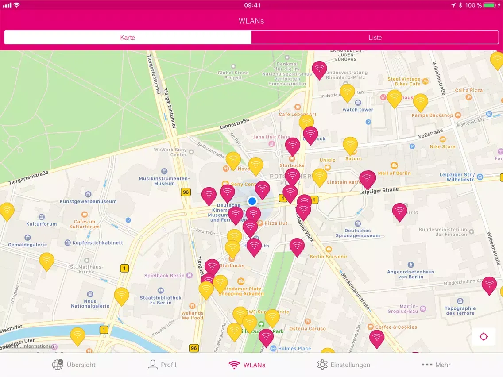The image size is (503, 377).
Task: Tap the Nike Store map marker
Action: (443, 139)
